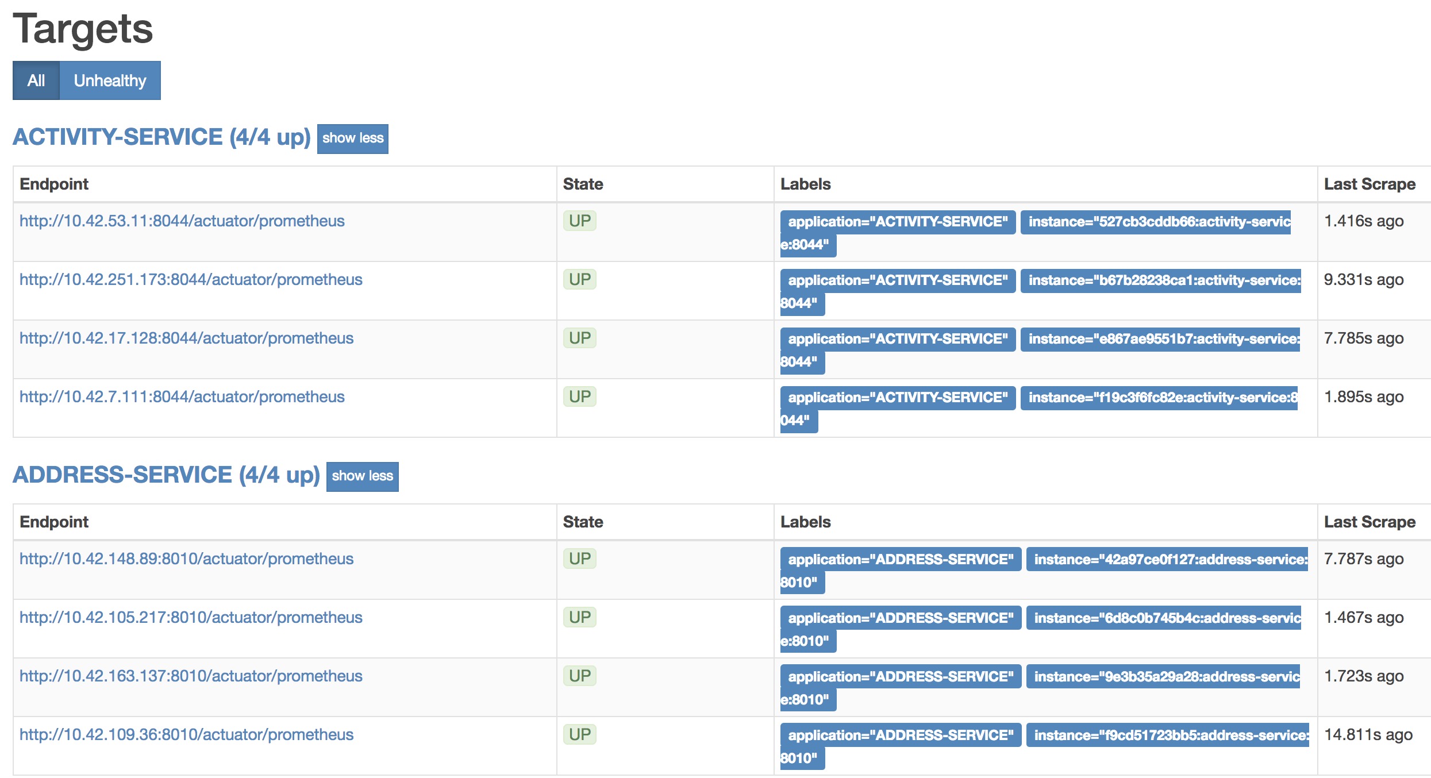
Task: Click UP state badge for 10.42.17.128
Action: pos(579,338)
